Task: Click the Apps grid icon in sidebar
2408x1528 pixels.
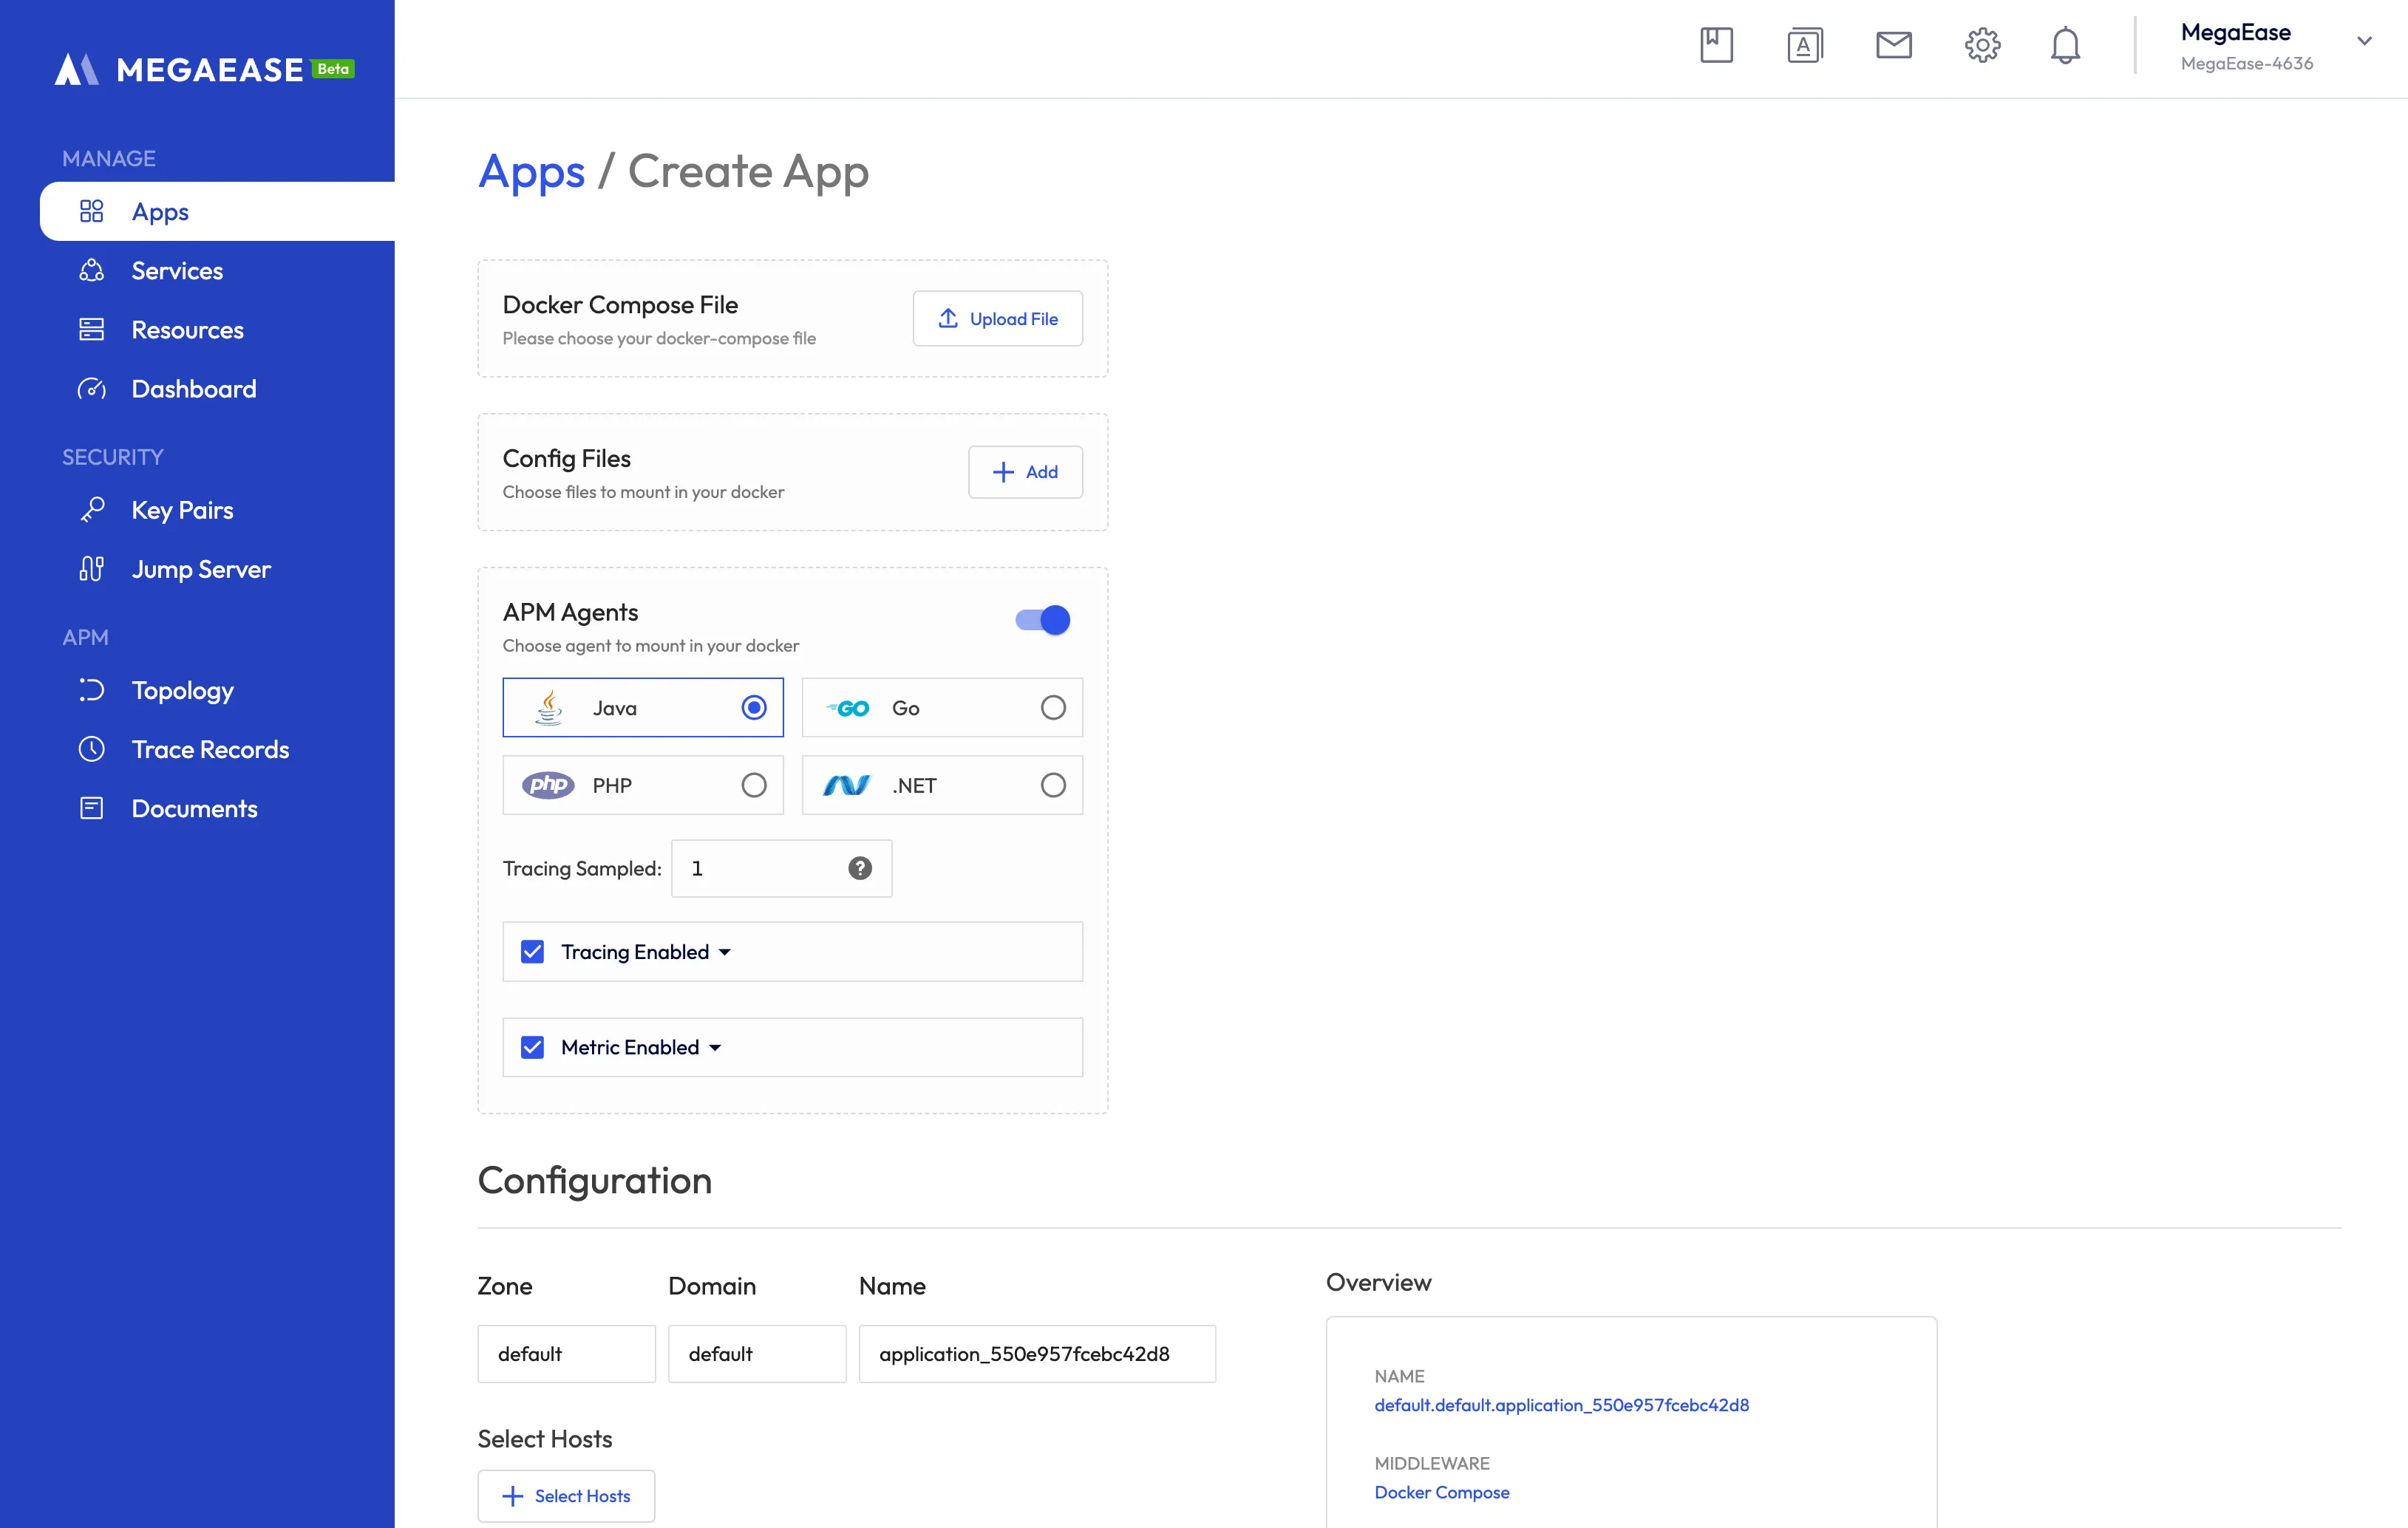Action: coord(91,211)
